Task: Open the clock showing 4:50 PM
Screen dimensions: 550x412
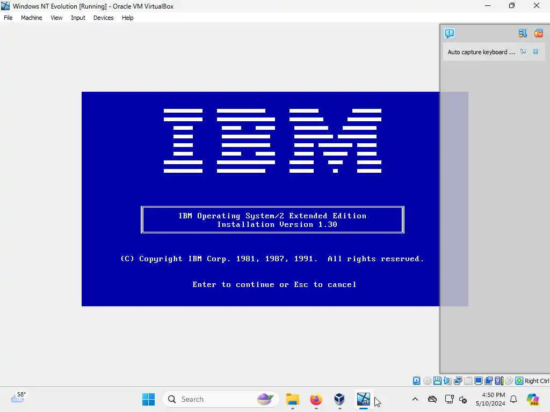Action: coord(490,399)
